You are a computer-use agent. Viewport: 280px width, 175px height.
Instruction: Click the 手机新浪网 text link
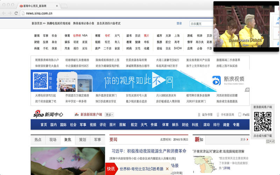(x=227, y=115)
